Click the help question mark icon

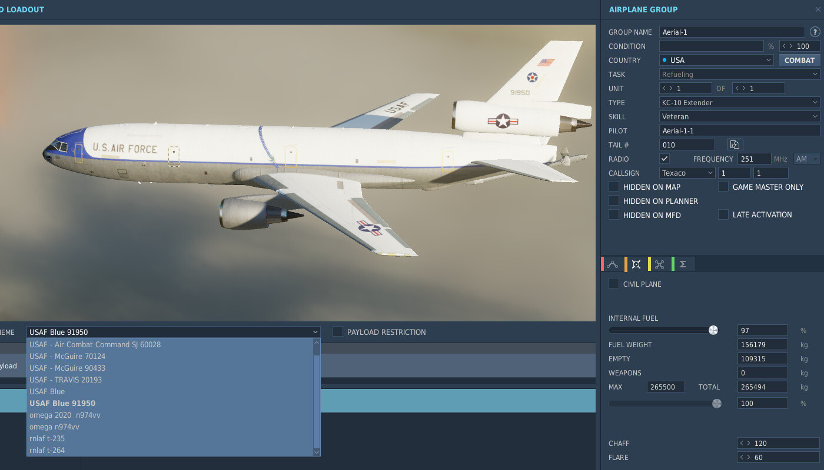(x=815, y=32)
